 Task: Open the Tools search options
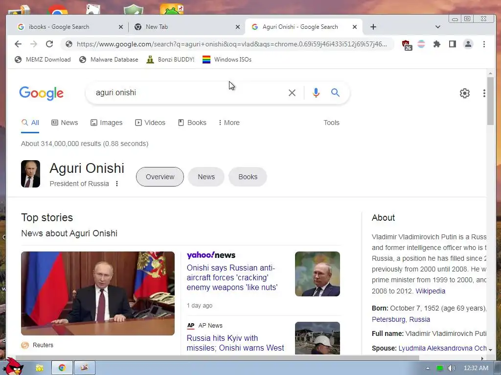pyautogui.click(x=331, y=123)
